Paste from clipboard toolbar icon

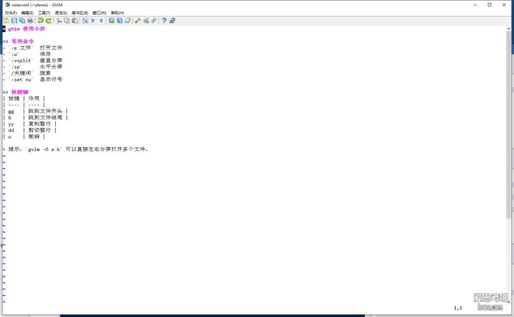click(75, 21)
